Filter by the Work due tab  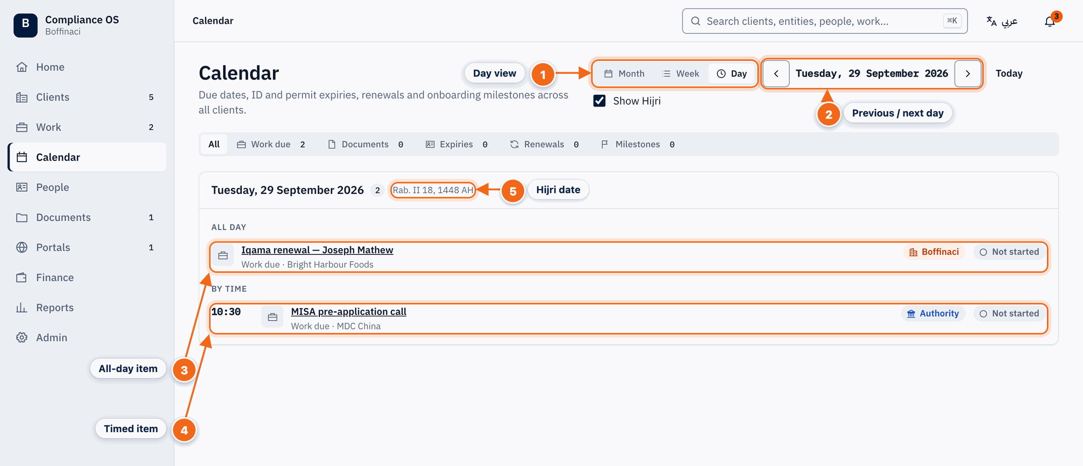click(x=271, y=144)
